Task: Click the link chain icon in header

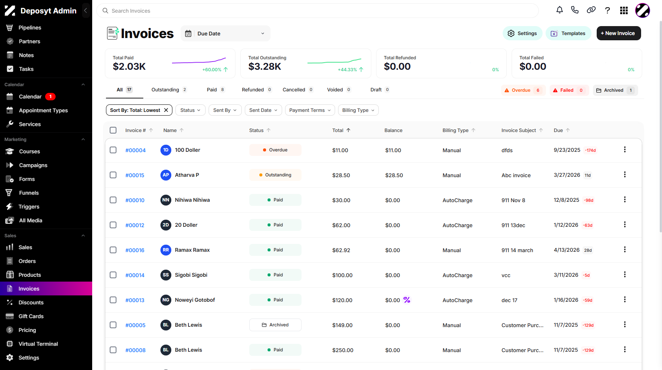Action: click(x=591, y=10)
